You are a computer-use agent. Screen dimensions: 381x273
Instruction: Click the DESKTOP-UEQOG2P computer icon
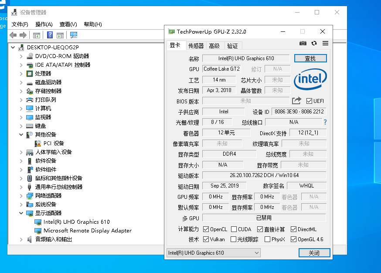point(21,48)
